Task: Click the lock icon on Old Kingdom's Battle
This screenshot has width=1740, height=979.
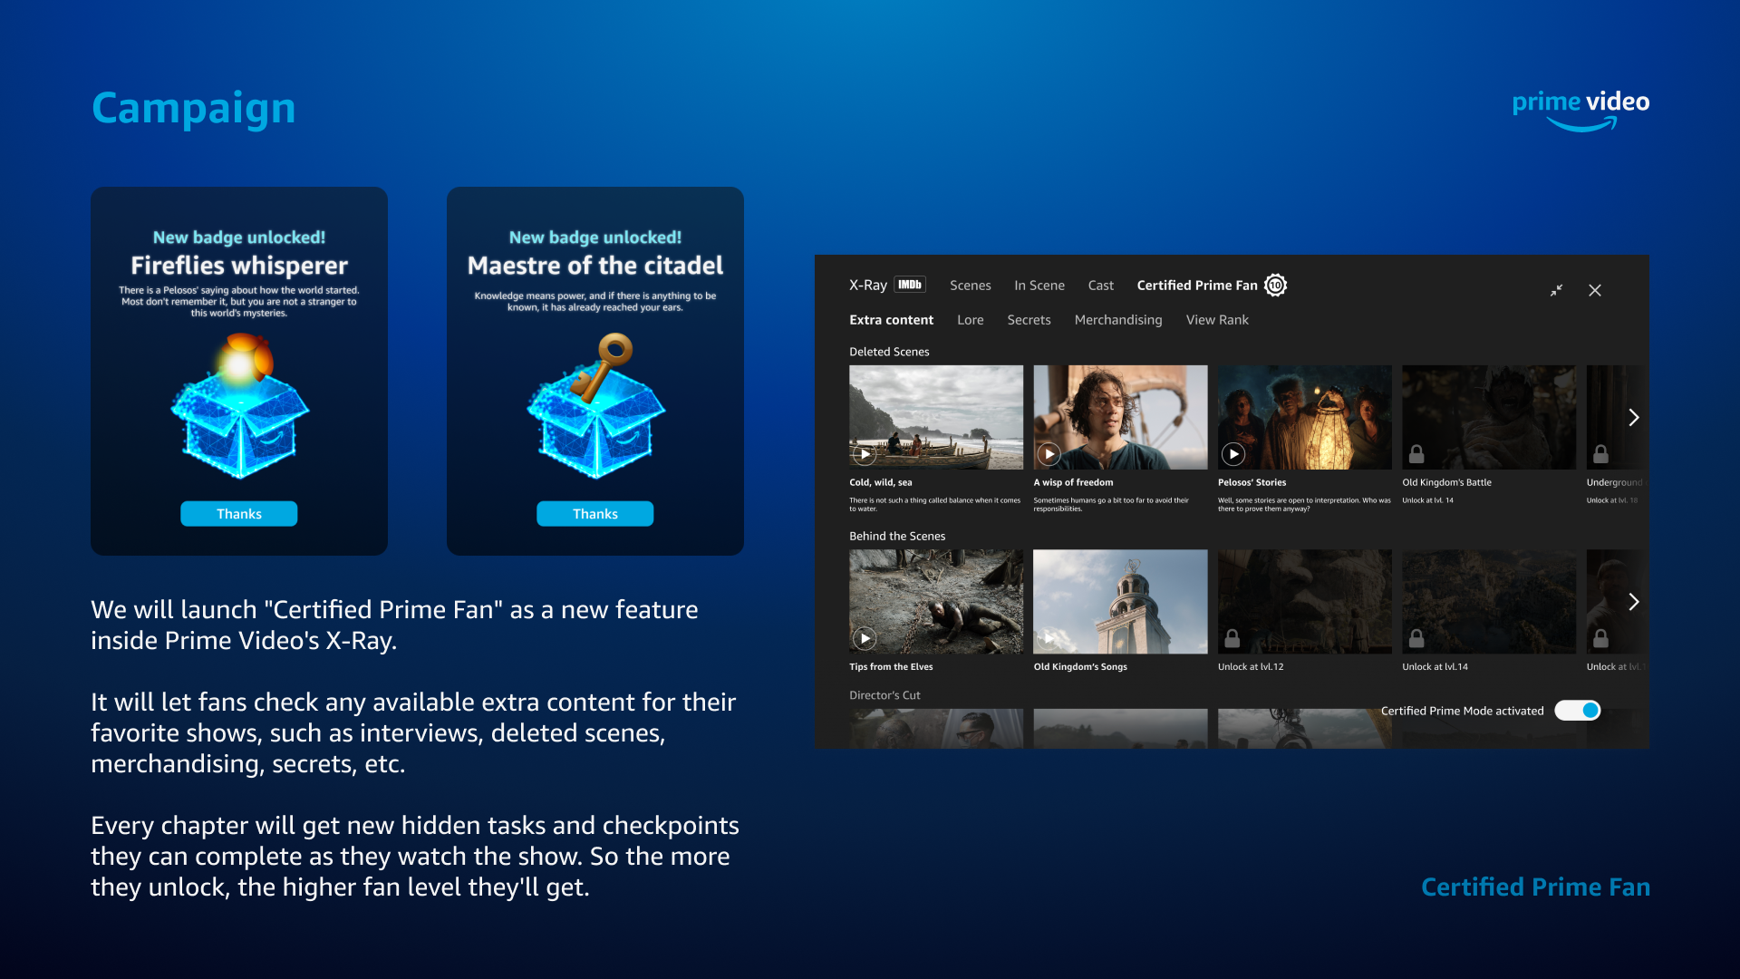Action: [1416, 453]
